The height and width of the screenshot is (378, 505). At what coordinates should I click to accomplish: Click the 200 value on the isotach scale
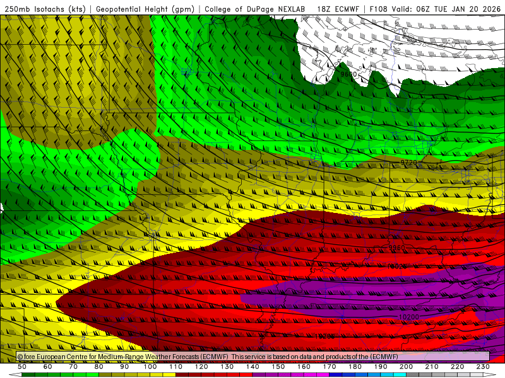[406, 367]
